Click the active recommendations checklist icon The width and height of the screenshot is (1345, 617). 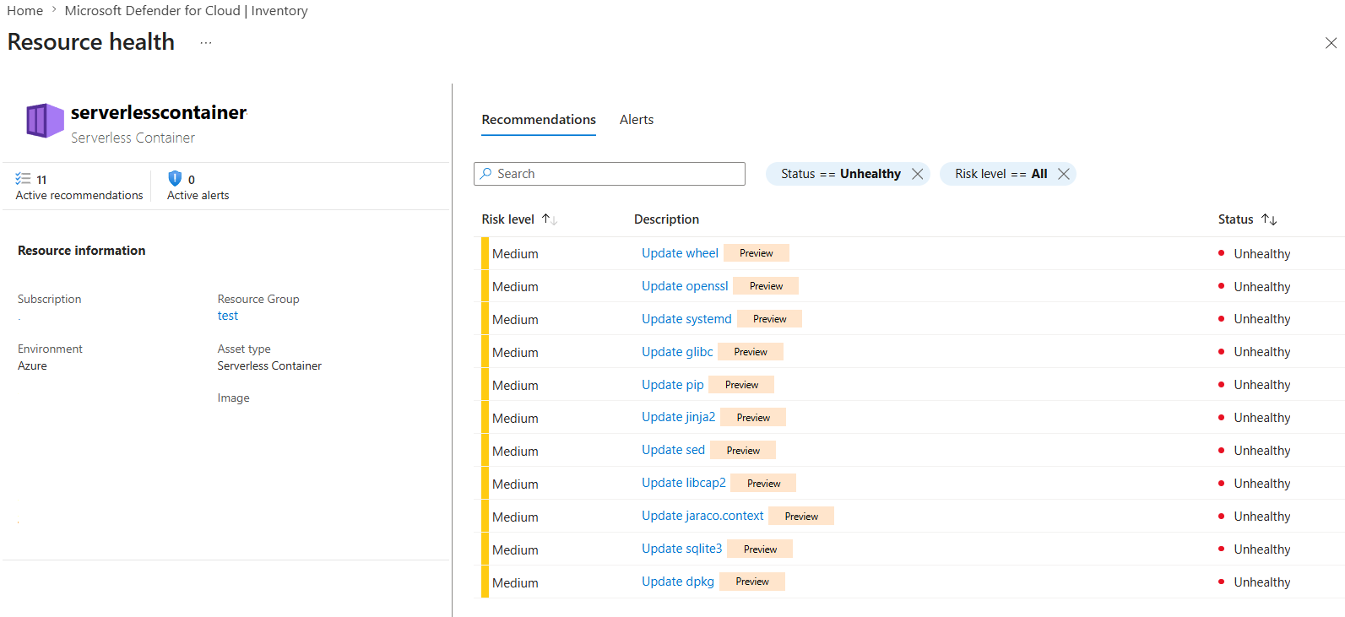(23, 179)
